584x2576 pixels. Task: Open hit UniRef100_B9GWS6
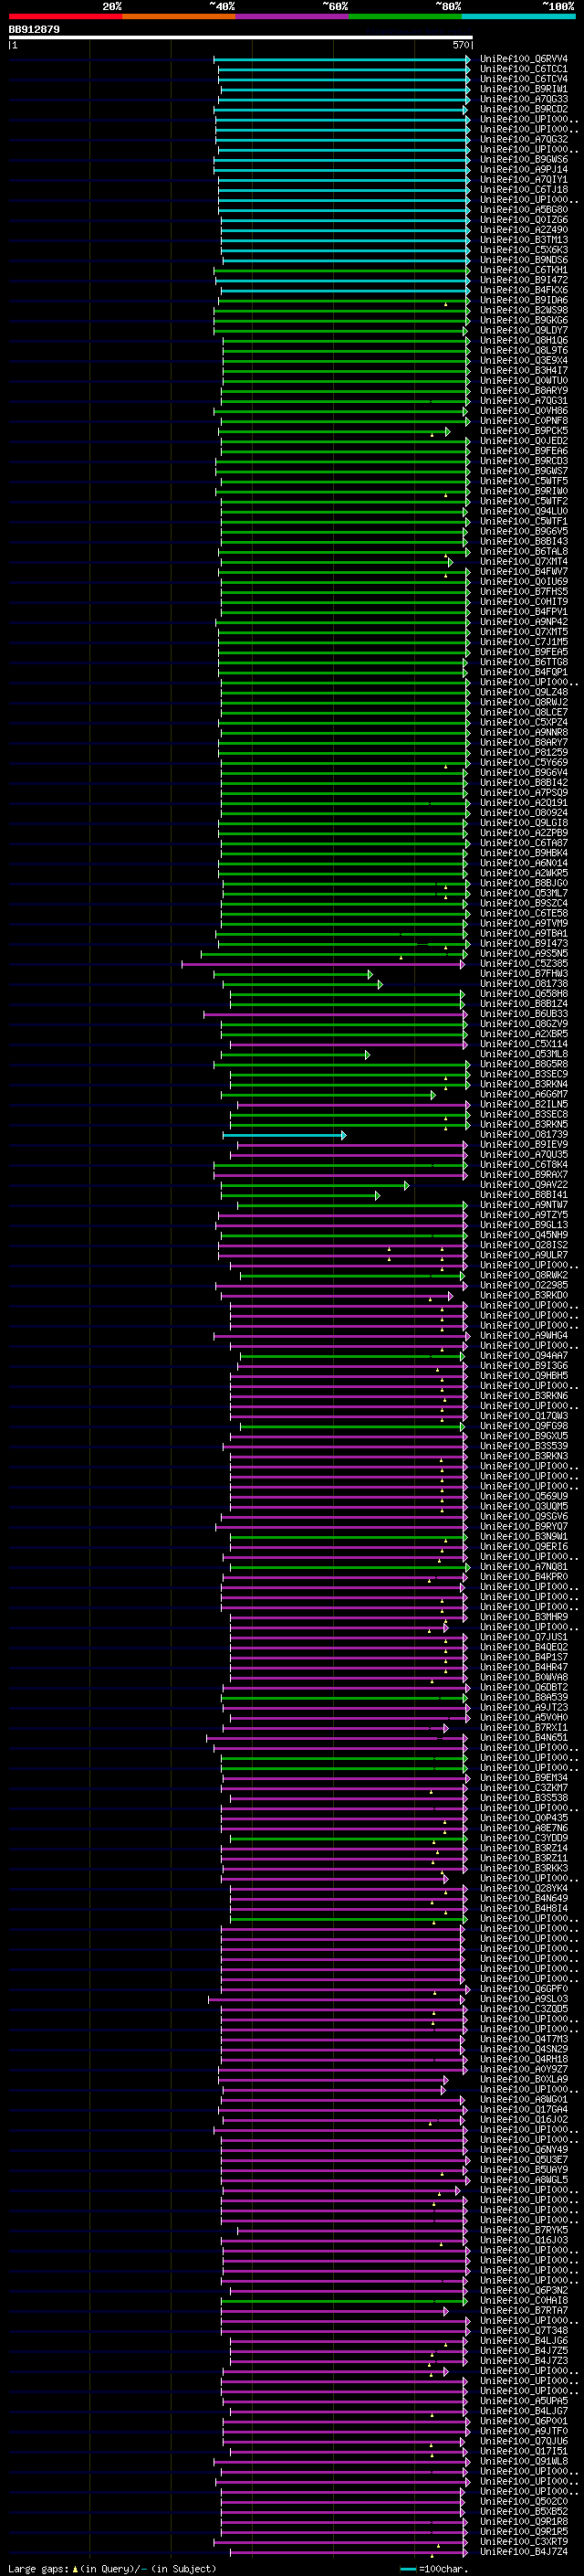(523, 159)
